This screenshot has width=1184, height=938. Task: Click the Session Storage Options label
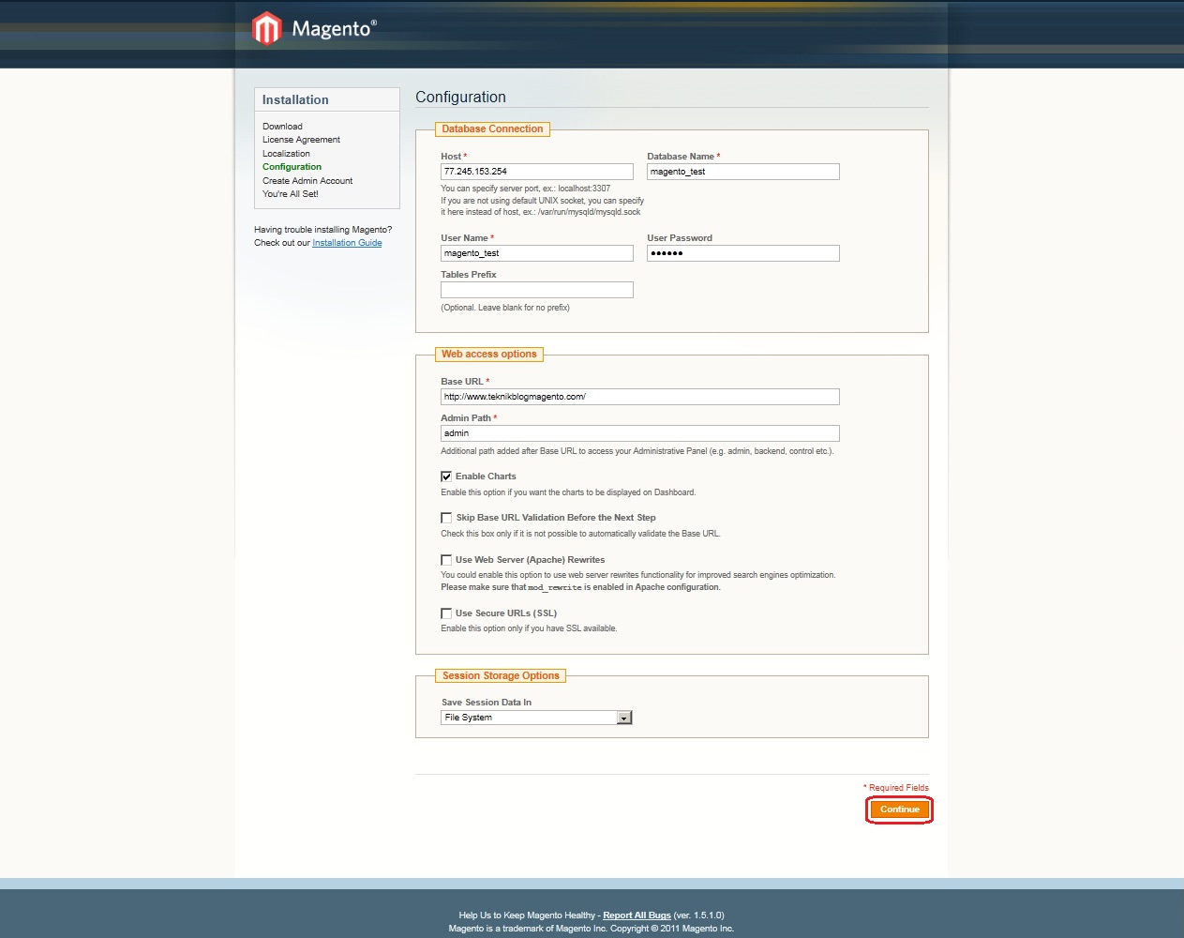coord(501,676)
